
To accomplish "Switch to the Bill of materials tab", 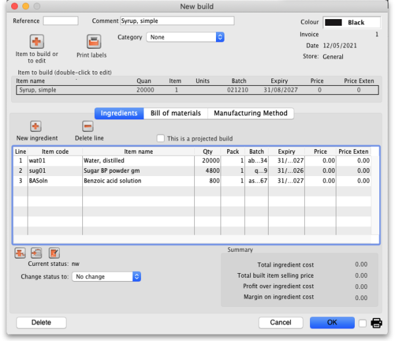I will click(x=175, y=113).
